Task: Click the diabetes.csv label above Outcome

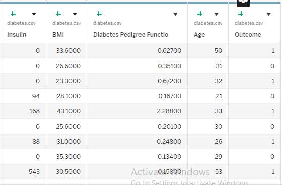Action: [249, 23]
